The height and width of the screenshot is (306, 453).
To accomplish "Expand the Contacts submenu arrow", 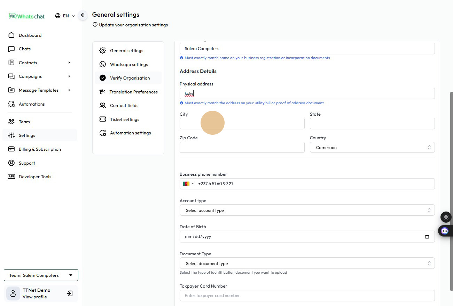I will click(x=69, y=63).
